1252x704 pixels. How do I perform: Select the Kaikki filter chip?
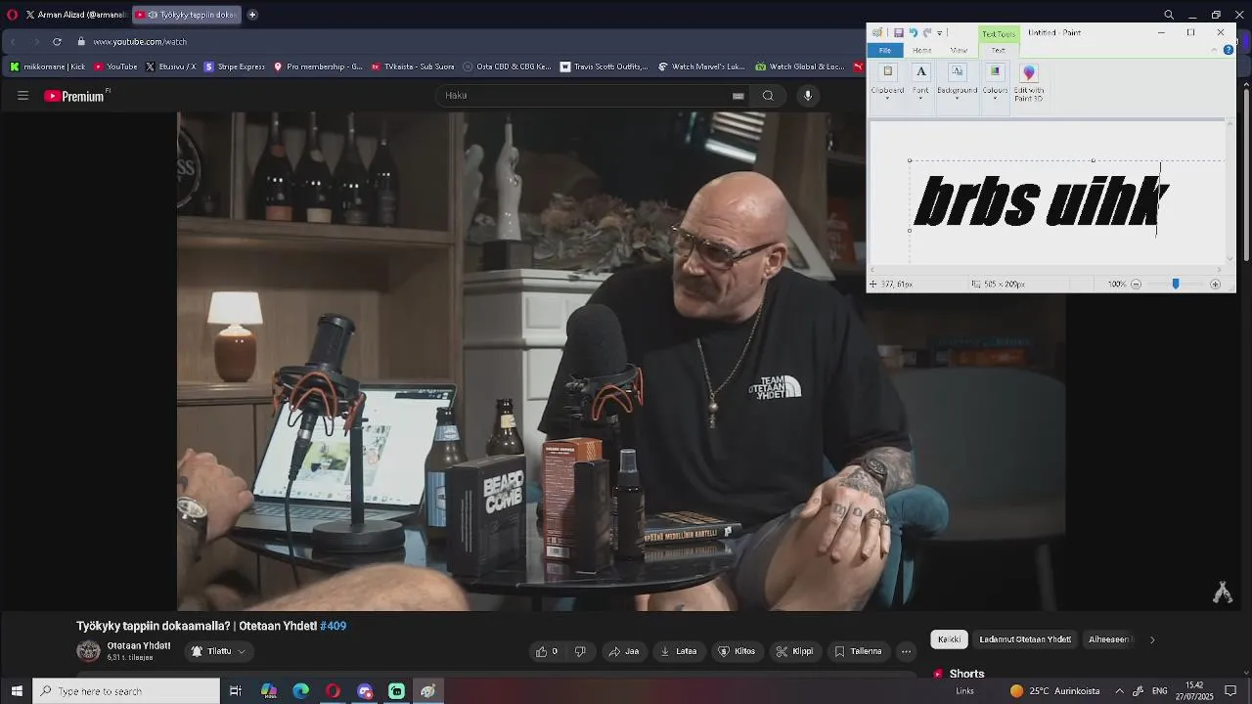(949, 639)
